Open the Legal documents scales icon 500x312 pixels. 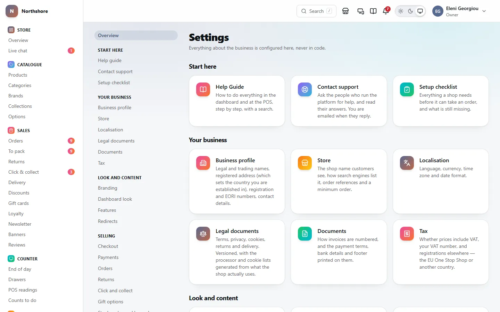tap(203, 234)
